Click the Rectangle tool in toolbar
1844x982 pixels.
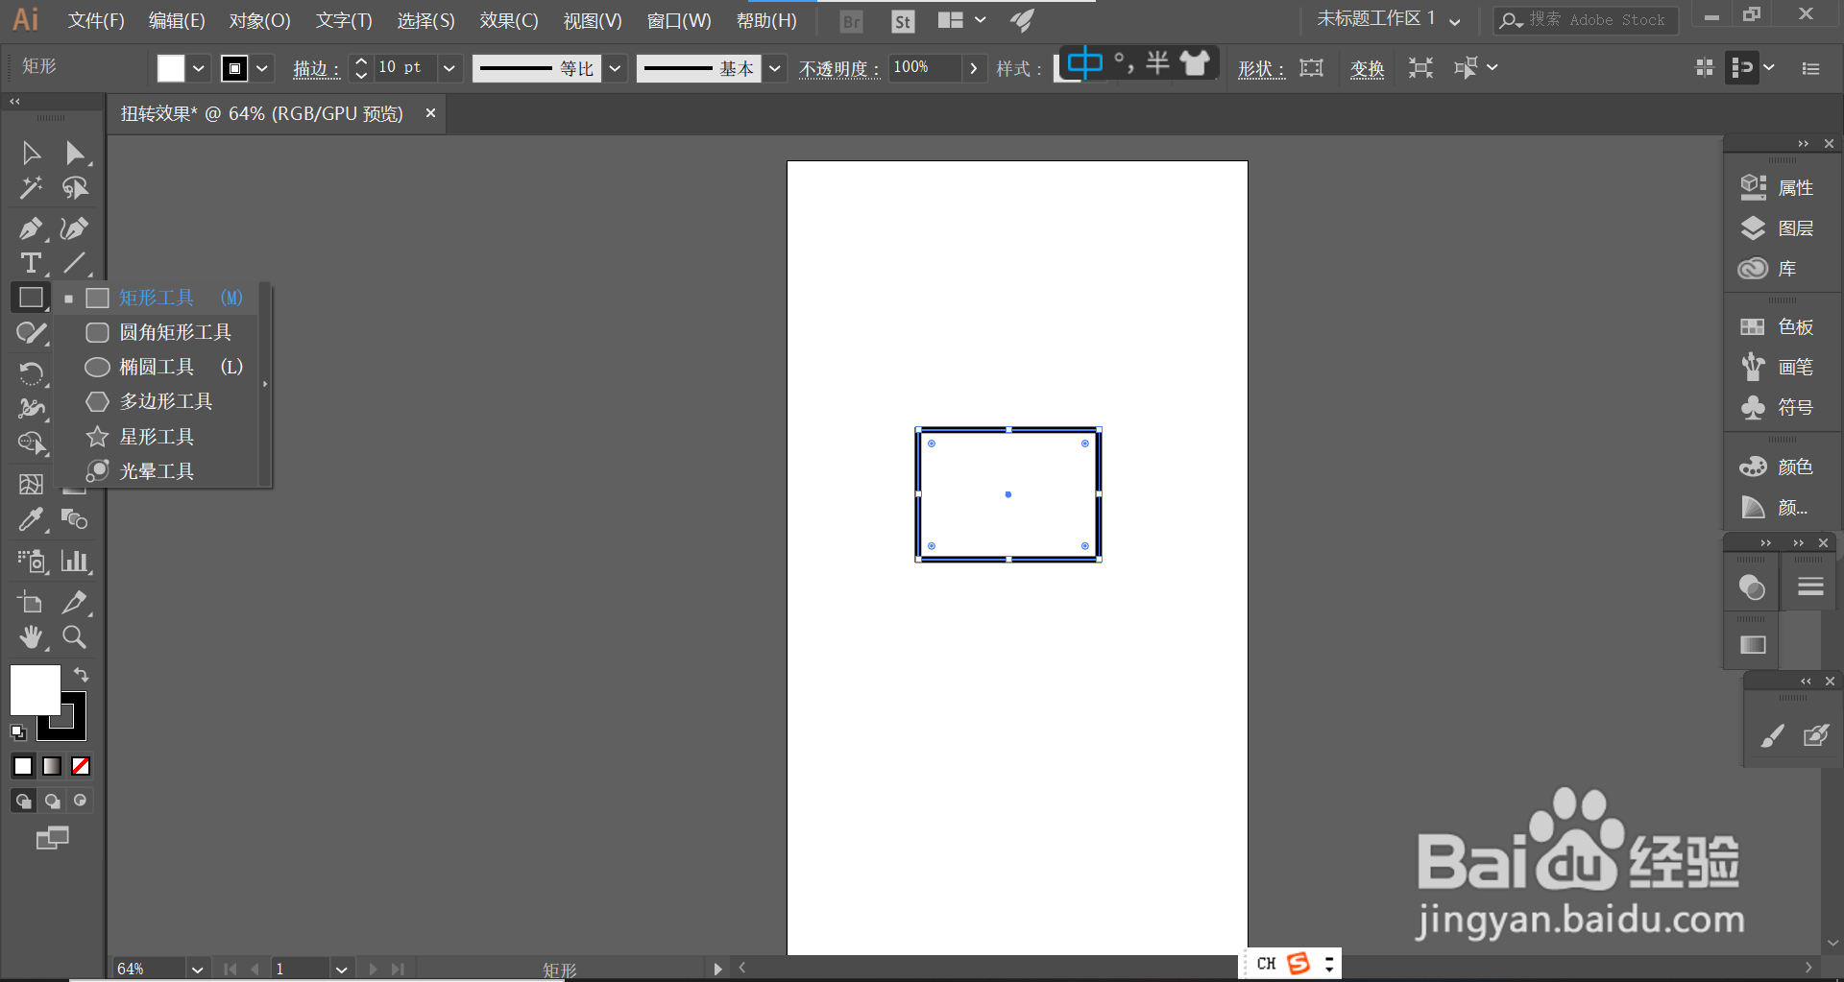(31, 298)
